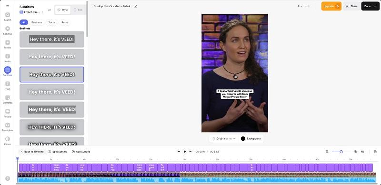Screen dimensions: 381x185
Task: Open timeline settings gear
Action: click(375, 152)
